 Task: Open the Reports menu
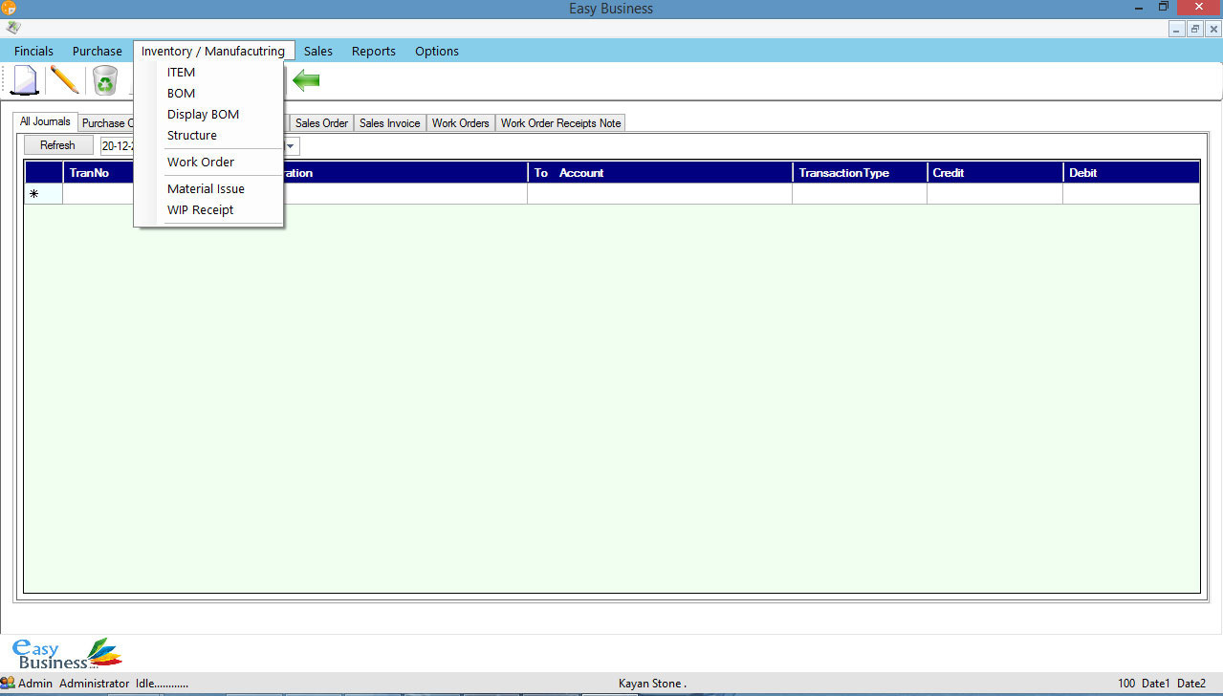[374, 51]
